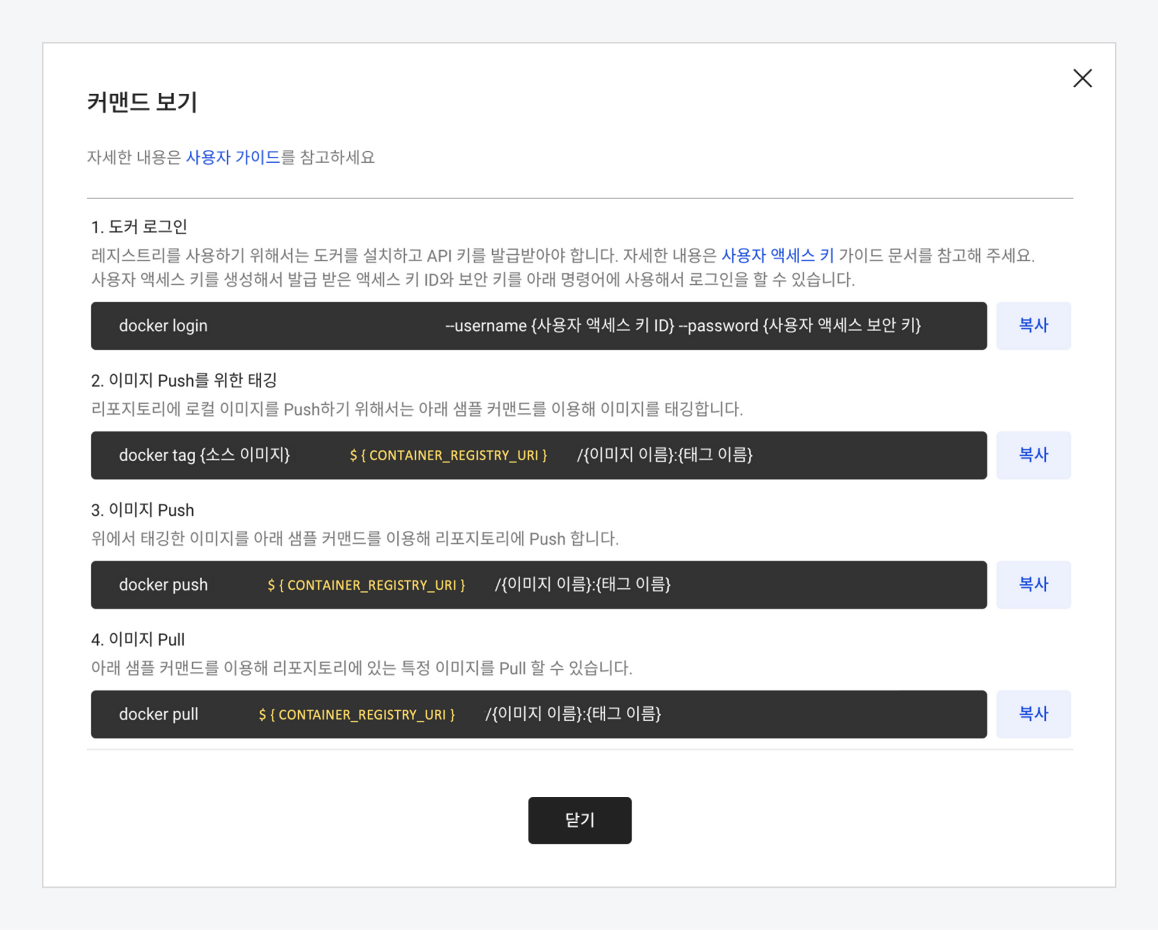Click CONTAINER_REGISTRY_URI in docker pull command
This screenshot has width=1158, height=930.
point(357,715)
